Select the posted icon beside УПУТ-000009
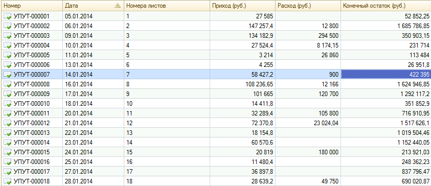This screenshot has height=186, width=431. tap(8, 94)
